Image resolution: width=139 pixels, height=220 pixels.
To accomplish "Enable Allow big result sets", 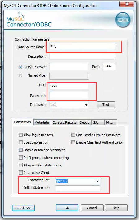I will (x=20, y=135).
